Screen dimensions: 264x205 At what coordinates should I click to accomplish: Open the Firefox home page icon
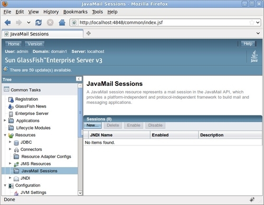tap(62, 23)
